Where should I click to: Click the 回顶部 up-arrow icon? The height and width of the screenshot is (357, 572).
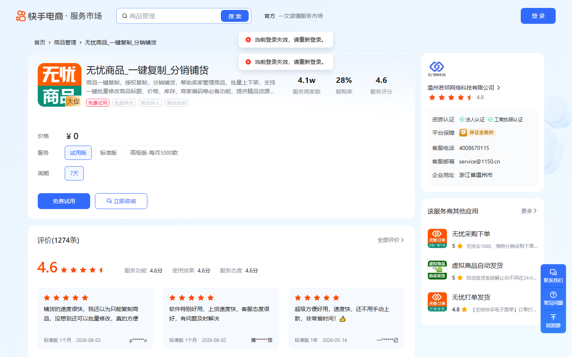pyautogui.click(x=553, y=317)
